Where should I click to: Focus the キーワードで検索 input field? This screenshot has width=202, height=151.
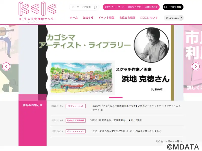click(x=82, y=7)
